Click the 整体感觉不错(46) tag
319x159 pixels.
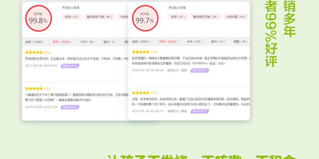click(x=100, y=17)
